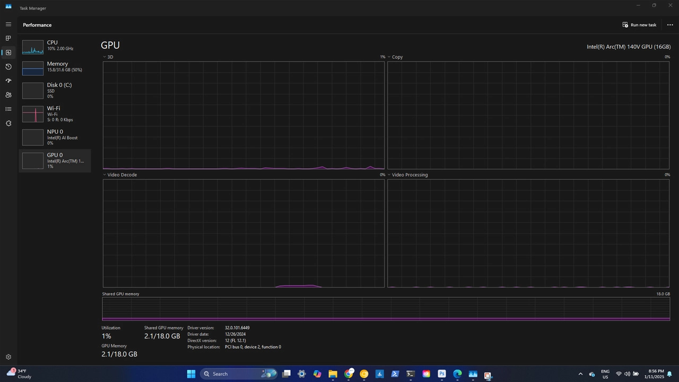Image resolution: width=679 pixels, height=382 pixels.
Task: Click the volume speaker tray icon
Action: click(x=627, y=374)
